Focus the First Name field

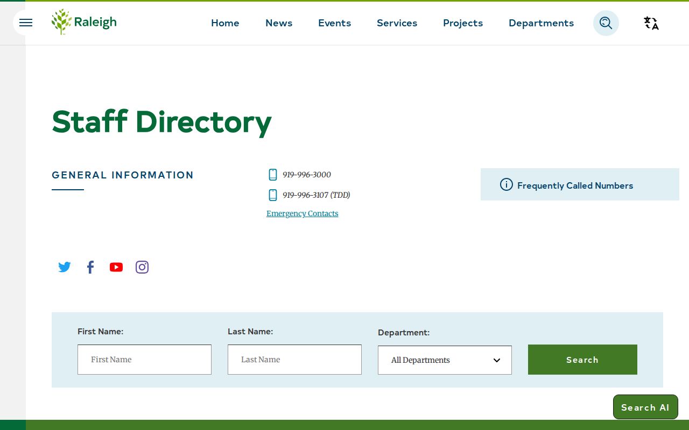click(144, 360)
